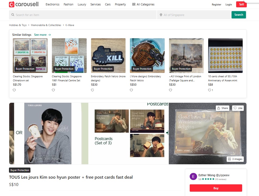This screenshot has height=196, width=259.
Task: Click the red Sell button
Action: (x=241, y=4)
